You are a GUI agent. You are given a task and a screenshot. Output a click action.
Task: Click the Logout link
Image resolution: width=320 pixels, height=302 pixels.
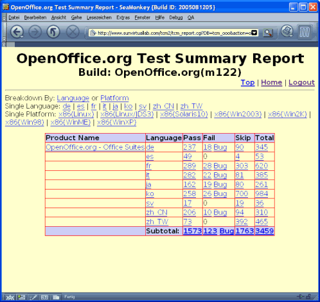pos(301,82)
